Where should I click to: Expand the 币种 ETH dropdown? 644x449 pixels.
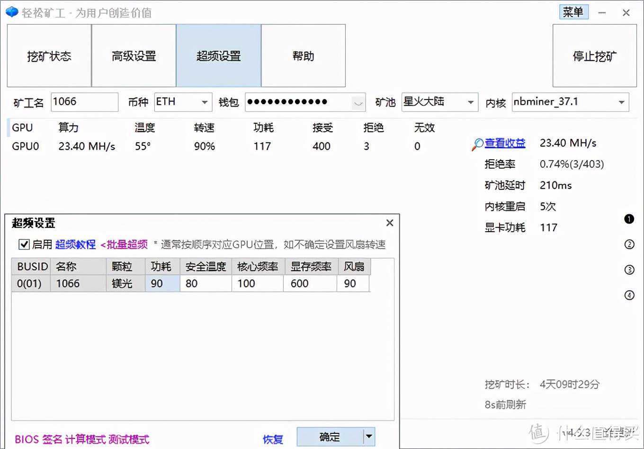tap(205, 102)
